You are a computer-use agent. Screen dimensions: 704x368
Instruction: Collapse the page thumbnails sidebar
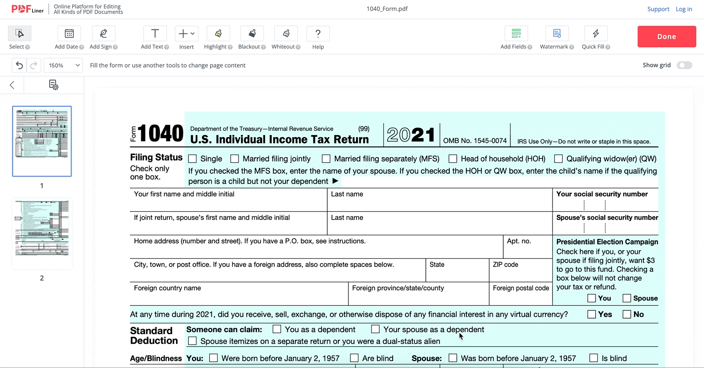click(x=11, y=85)
